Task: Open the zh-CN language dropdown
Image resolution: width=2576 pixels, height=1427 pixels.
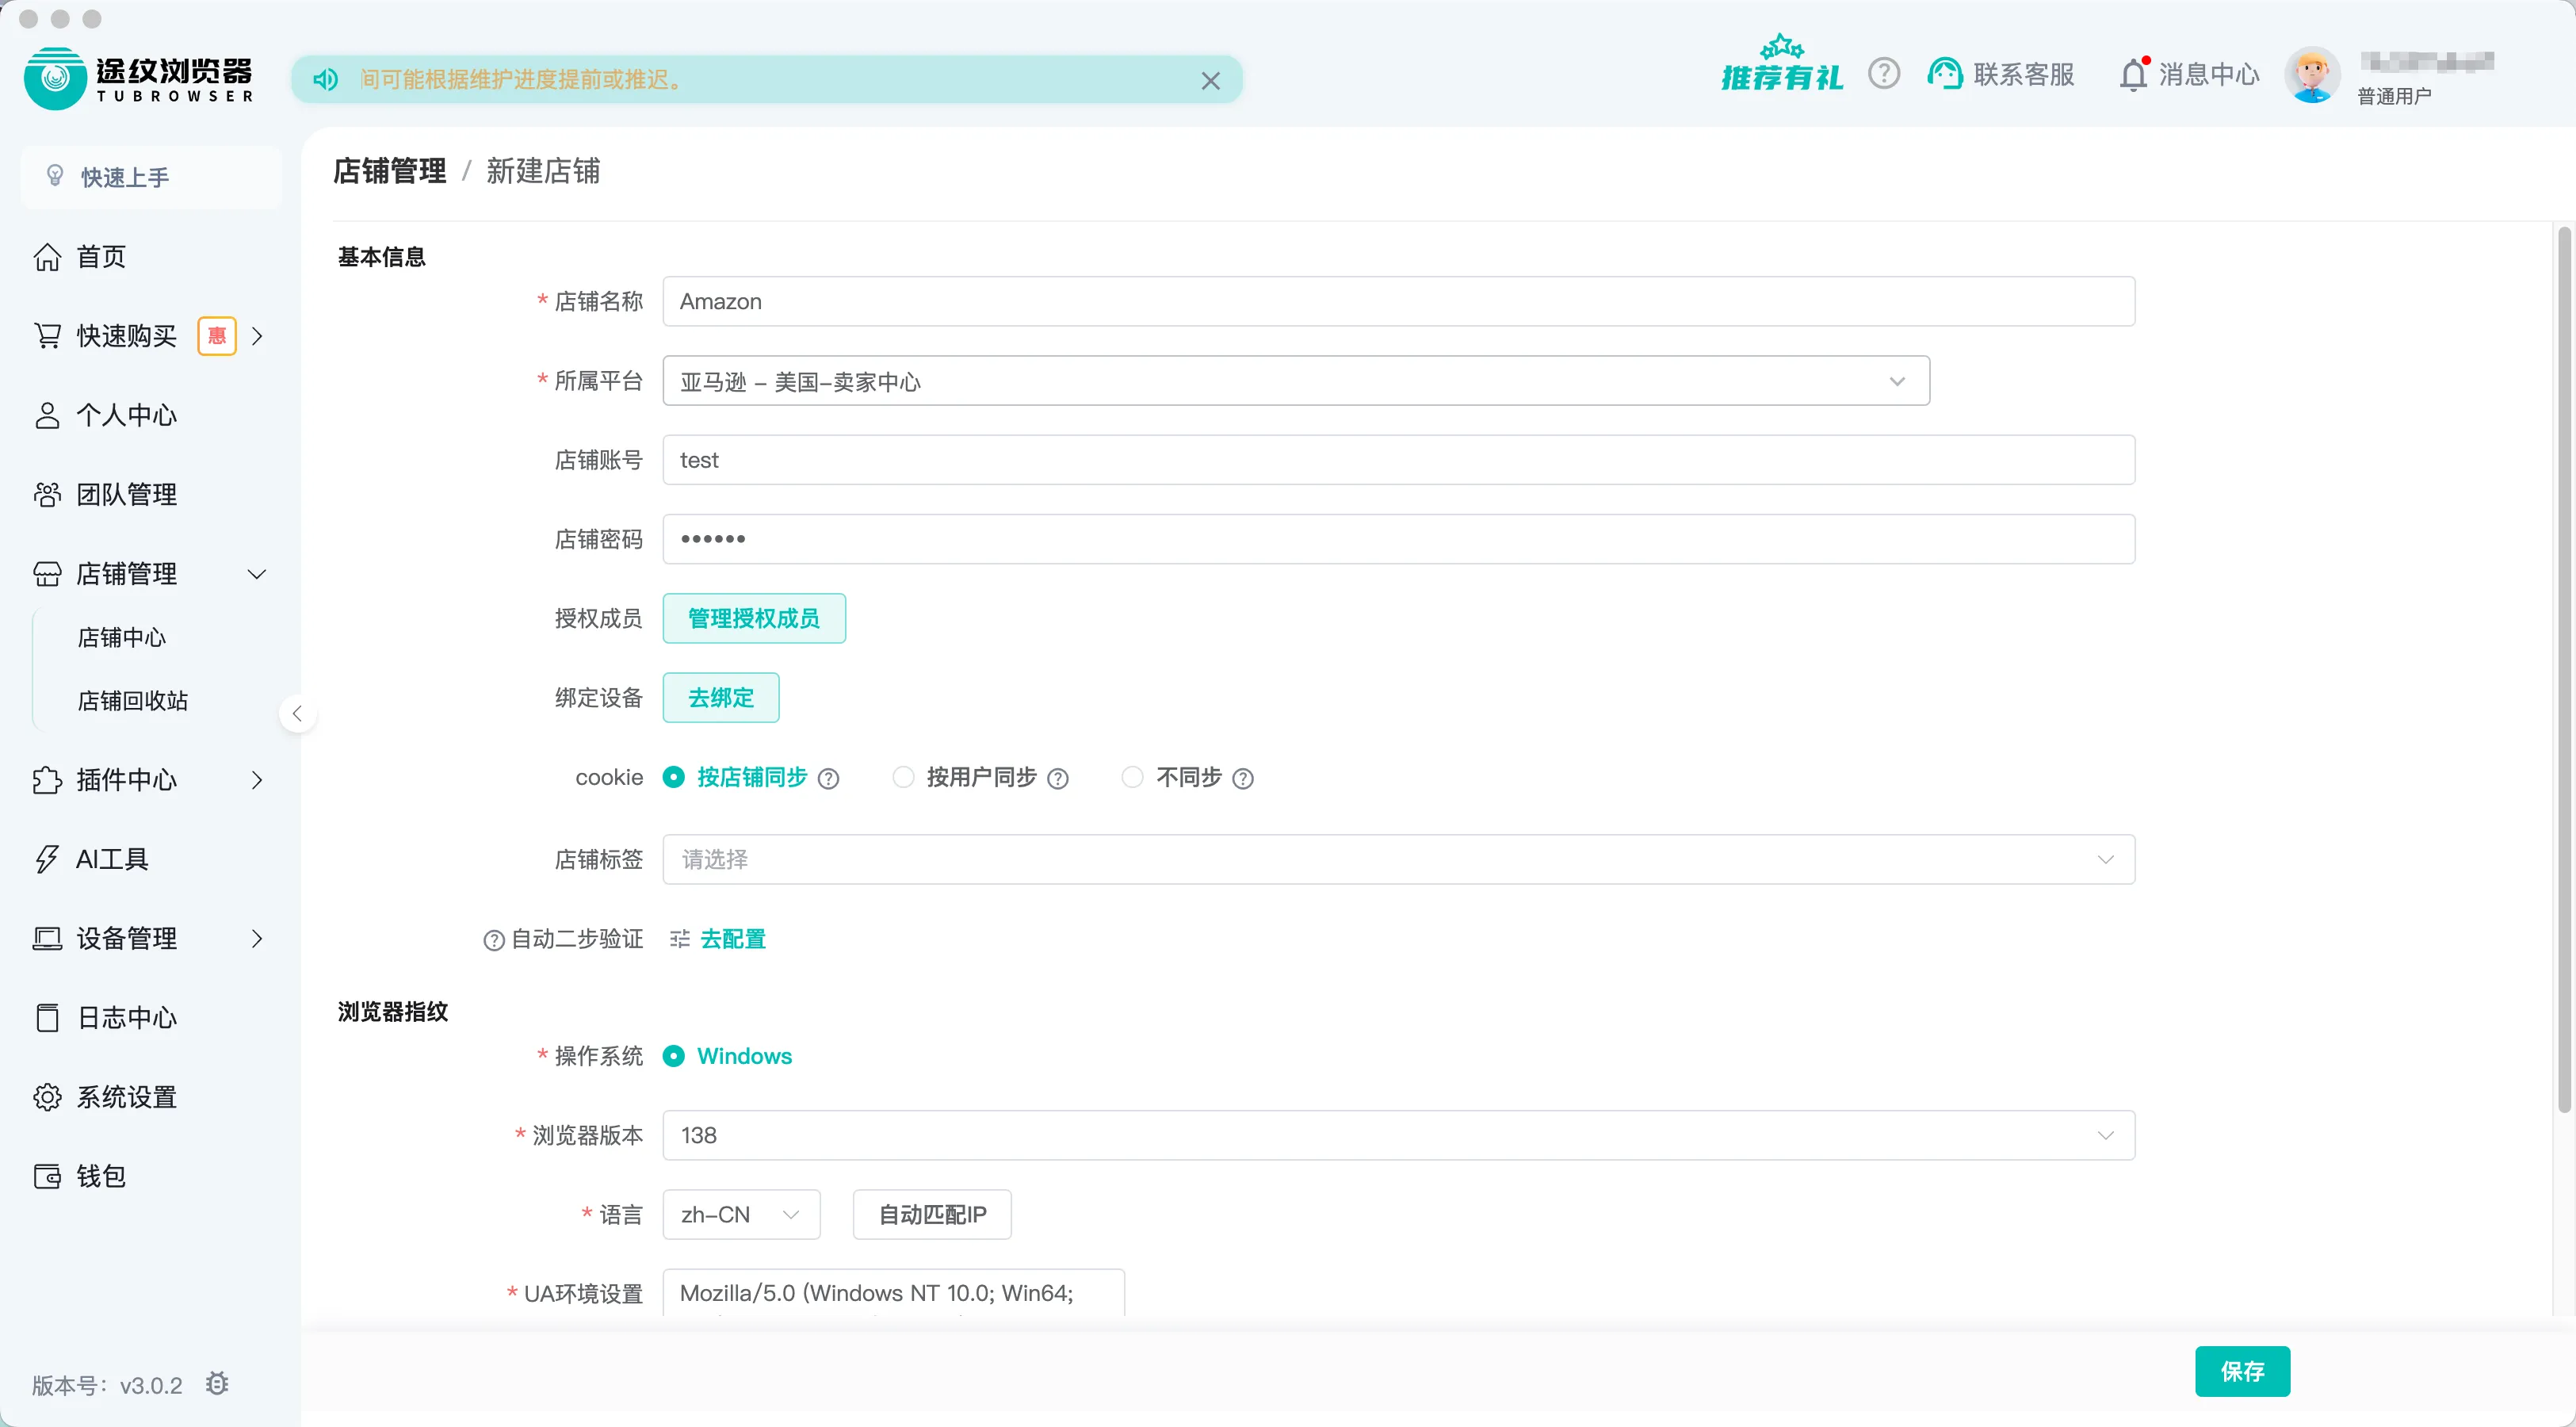Action: point(741,1214)
